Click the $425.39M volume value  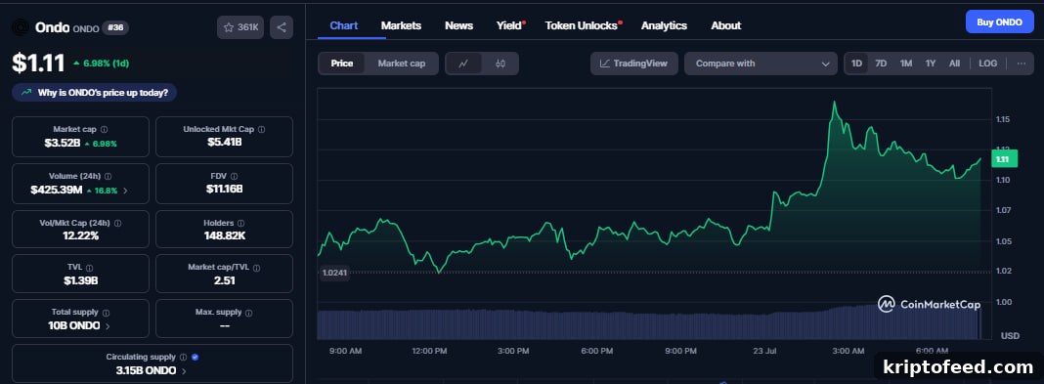pyautogui.click(x=56, y=191)
